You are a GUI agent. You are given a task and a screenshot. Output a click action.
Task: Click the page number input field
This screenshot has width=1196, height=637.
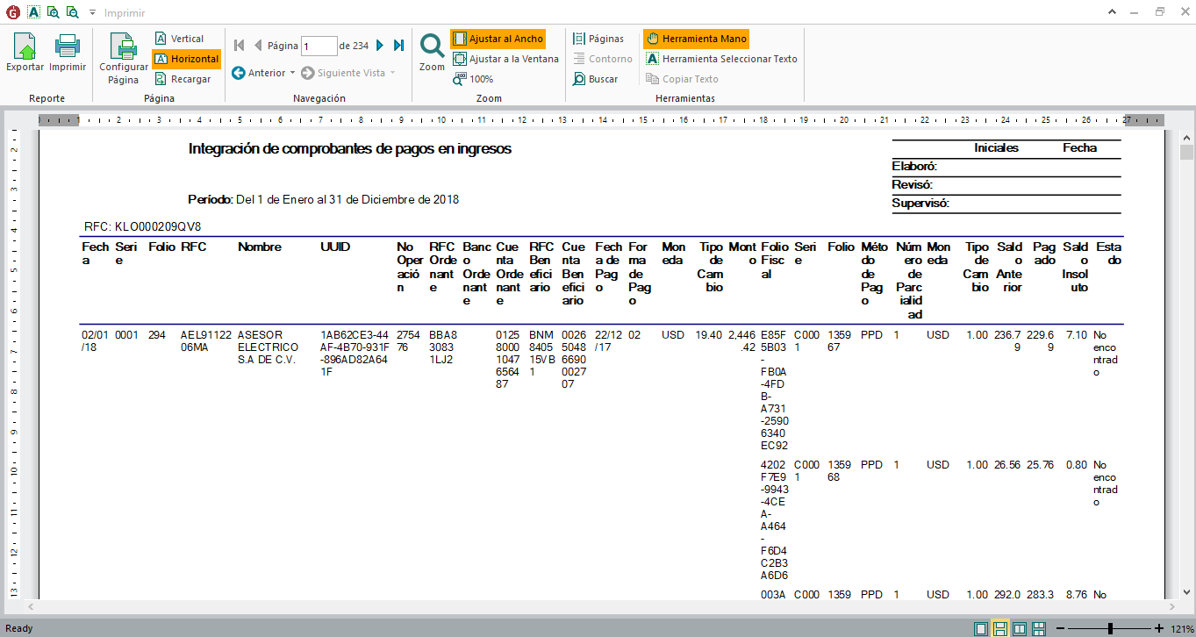point(319,46)
